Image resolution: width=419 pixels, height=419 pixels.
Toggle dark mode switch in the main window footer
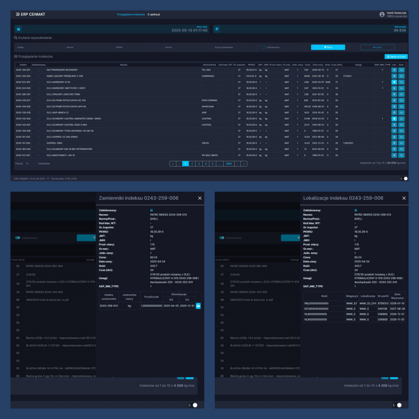pos(405,179)
